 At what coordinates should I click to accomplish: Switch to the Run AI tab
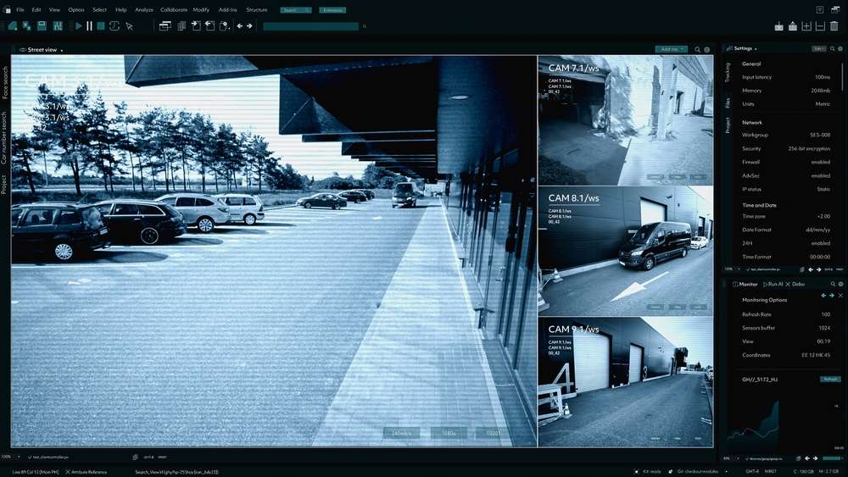pos(773,285)
